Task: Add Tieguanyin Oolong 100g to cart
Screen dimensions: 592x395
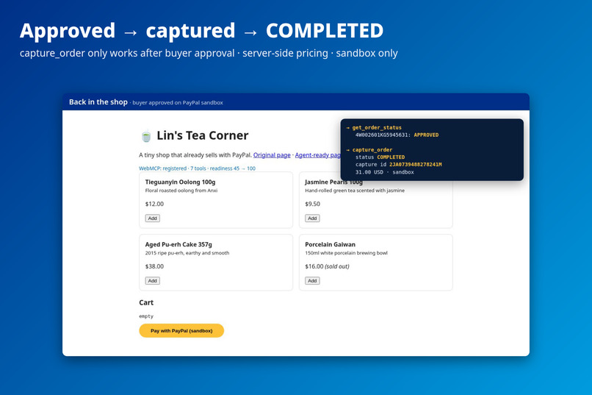Action: coord(153,218)
